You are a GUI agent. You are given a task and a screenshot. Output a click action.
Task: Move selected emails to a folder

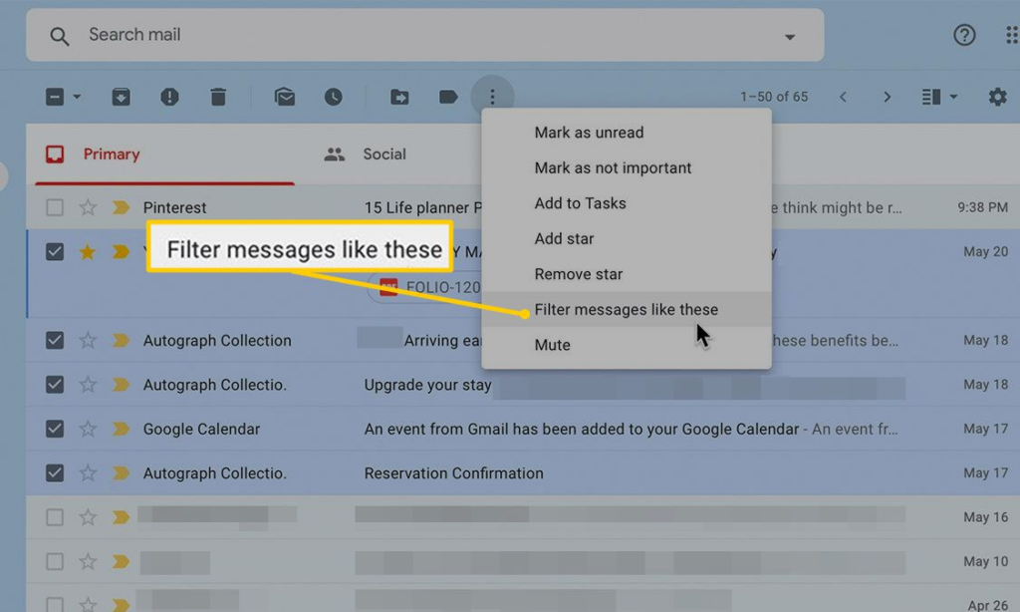(x=399, y=97)
